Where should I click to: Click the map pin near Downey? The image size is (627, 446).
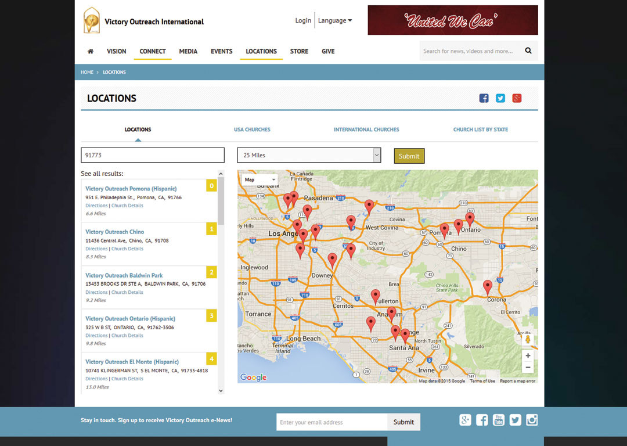coord(332,260)
